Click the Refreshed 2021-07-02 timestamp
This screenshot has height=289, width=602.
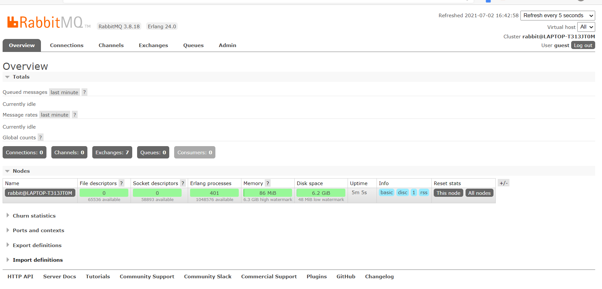479,16
